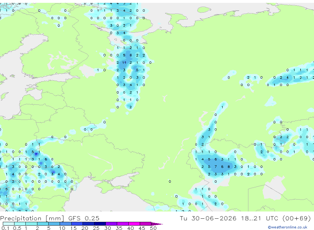Select the legend swatch between 1 and 2
This screenshot has height=230, width=314.
31,224
